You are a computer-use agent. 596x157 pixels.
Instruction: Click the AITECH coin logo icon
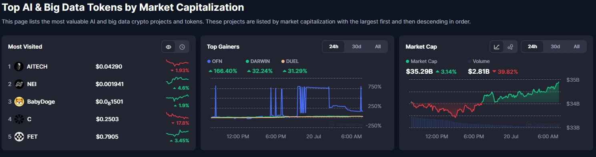(19, 67)
